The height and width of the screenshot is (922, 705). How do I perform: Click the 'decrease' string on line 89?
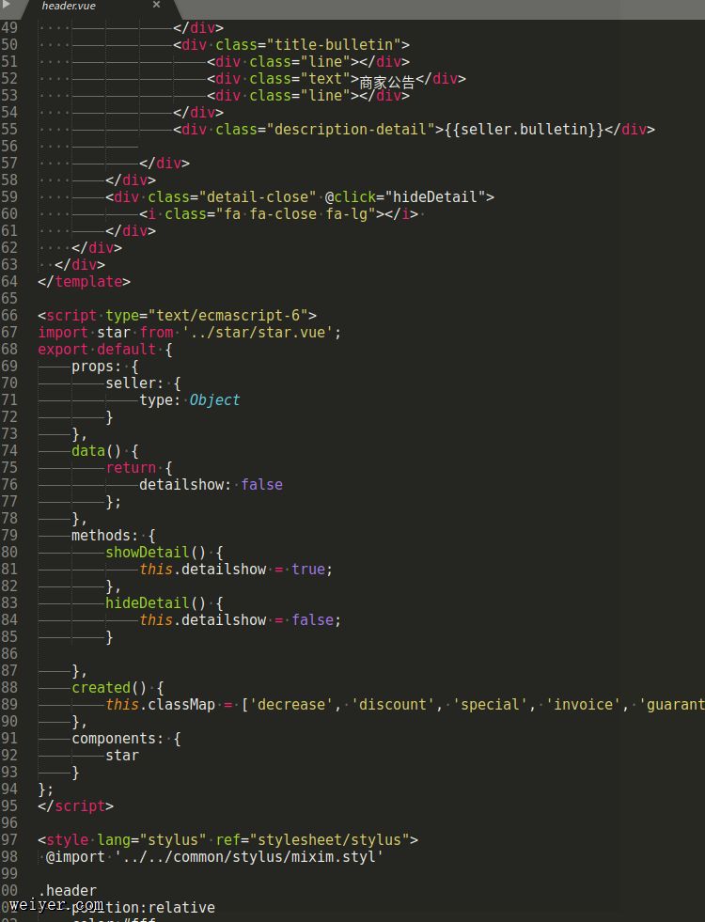click(291, 705)
